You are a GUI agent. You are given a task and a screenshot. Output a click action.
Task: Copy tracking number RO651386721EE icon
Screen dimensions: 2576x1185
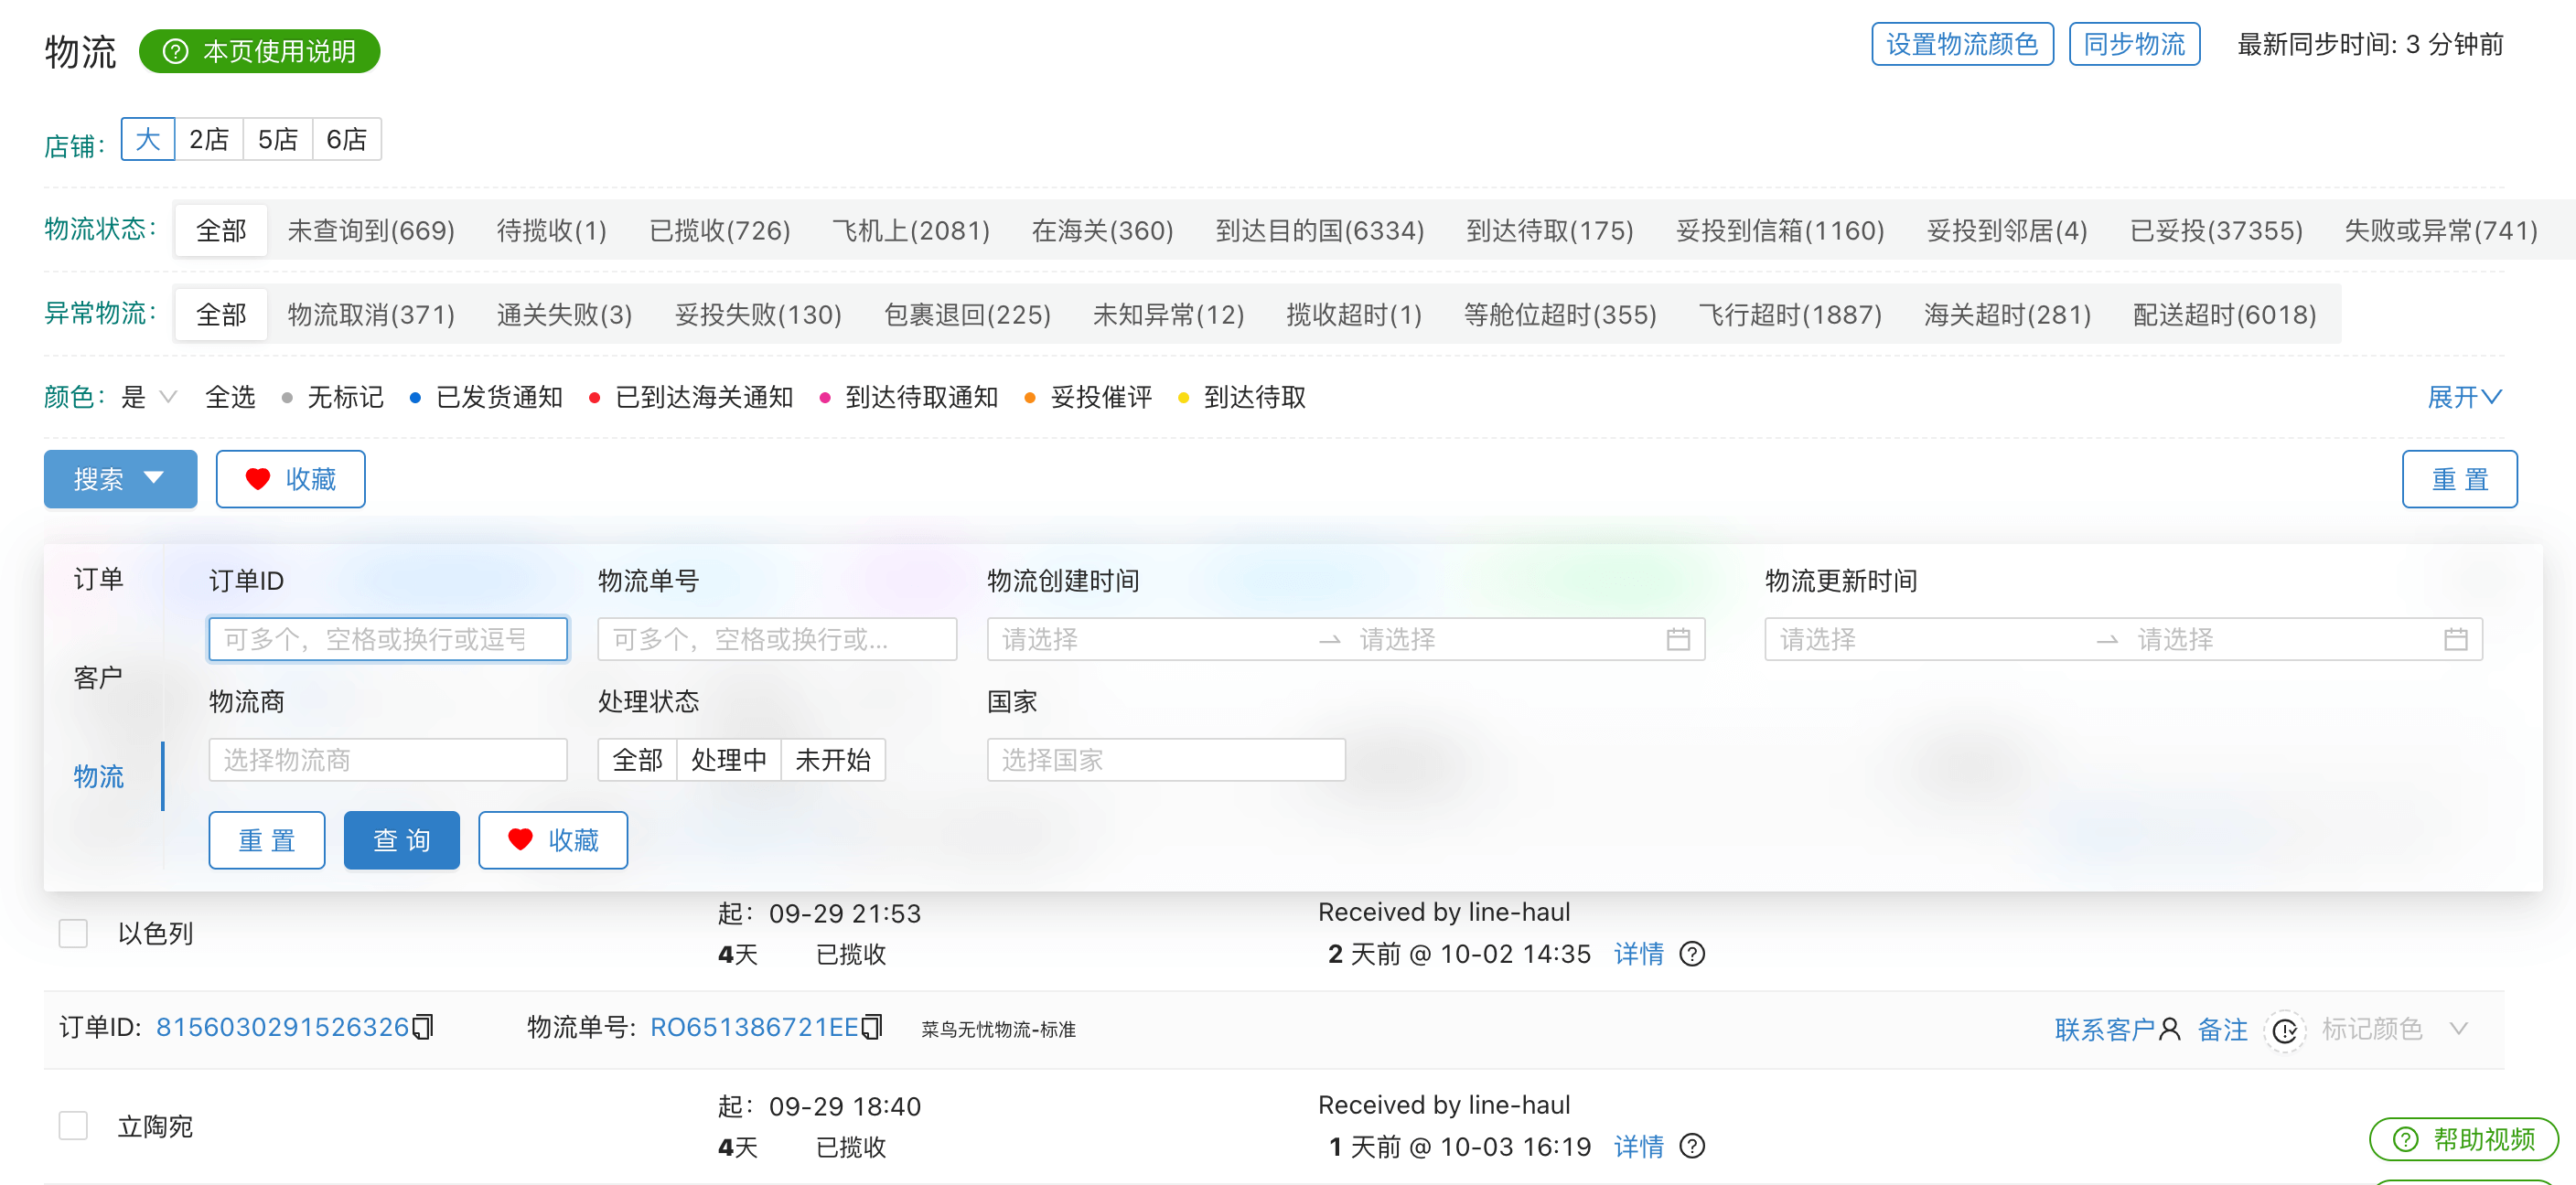(872, 1027)
